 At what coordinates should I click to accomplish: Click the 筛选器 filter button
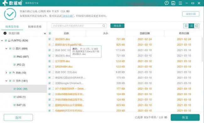[117, 26]
